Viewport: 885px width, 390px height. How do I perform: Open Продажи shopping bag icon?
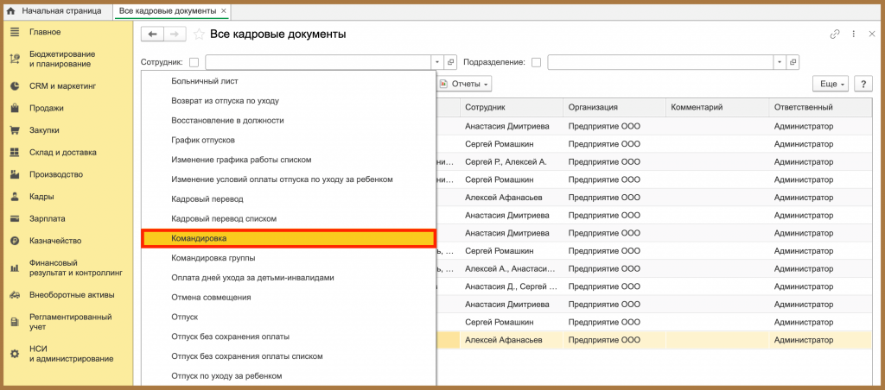[16, 108]
